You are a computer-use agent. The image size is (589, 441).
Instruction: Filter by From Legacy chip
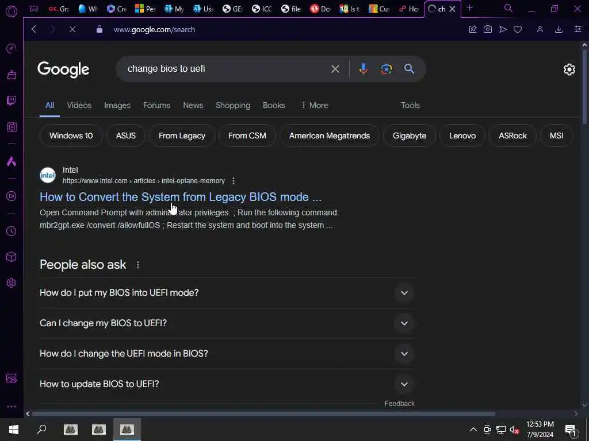pos(182,136)
